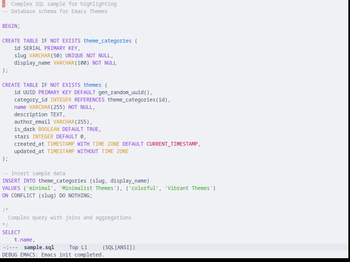Click the echo area 'Emacs init completed' message
The image size is (350, 262).
pyautogui.click(x=53, y=255)
